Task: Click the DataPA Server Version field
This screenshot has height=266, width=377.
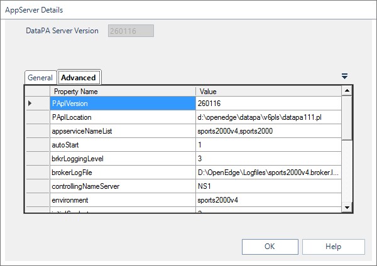Action: click(131, 31)
